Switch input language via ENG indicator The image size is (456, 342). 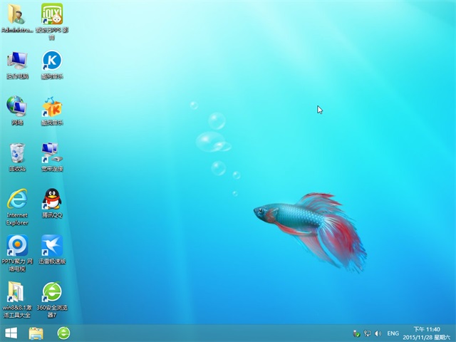[x=393, y=333]
